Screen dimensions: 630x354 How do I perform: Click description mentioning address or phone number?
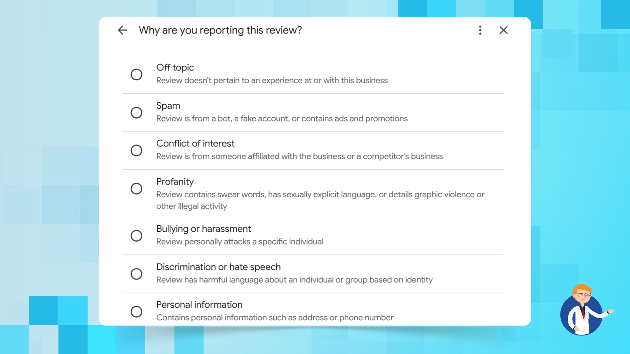pos(275,318)
